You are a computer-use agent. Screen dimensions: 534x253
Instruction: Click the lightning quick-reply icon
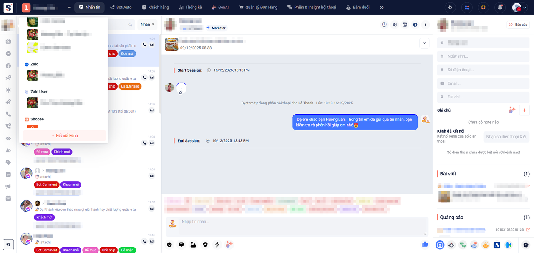tap(217, 245)
